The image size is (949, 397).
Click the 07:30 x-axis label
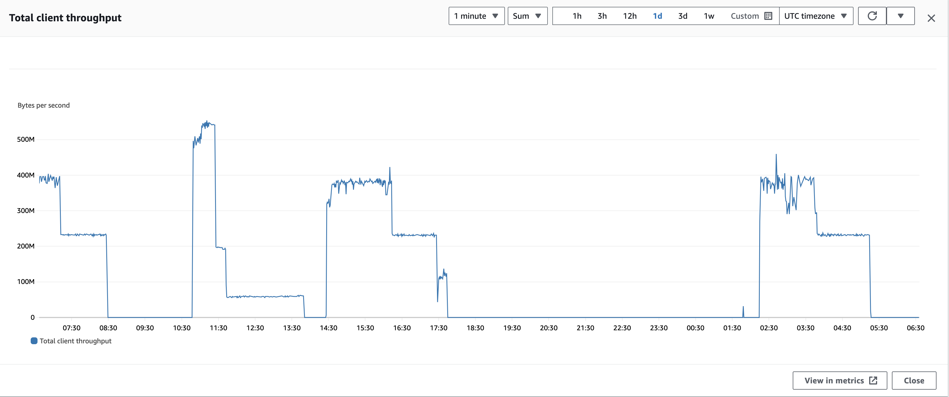click(72, 328)
